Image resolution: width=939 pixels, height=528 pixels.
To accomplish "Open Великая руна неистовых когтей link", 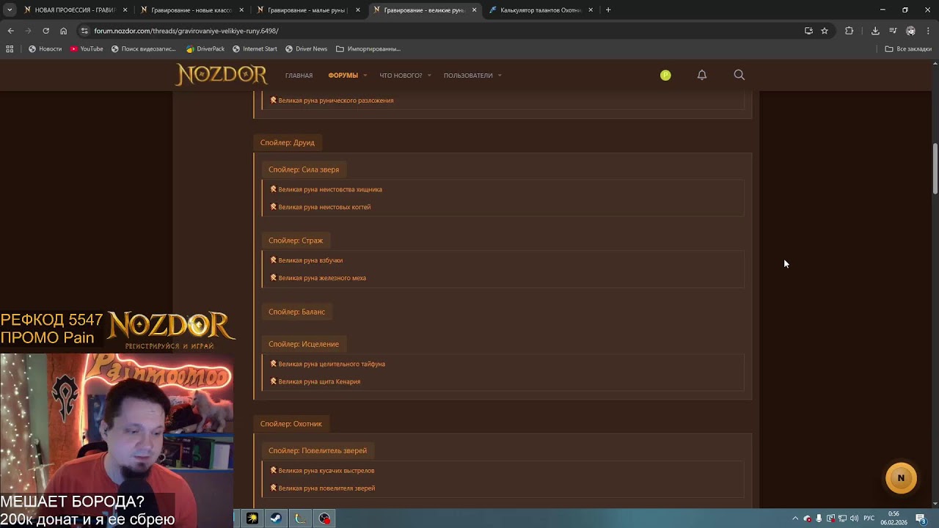I will click(x=324, y=207).
